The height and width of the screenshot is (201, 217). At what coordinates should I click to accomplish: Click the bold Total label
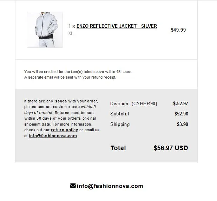click(x=118, y=148)
